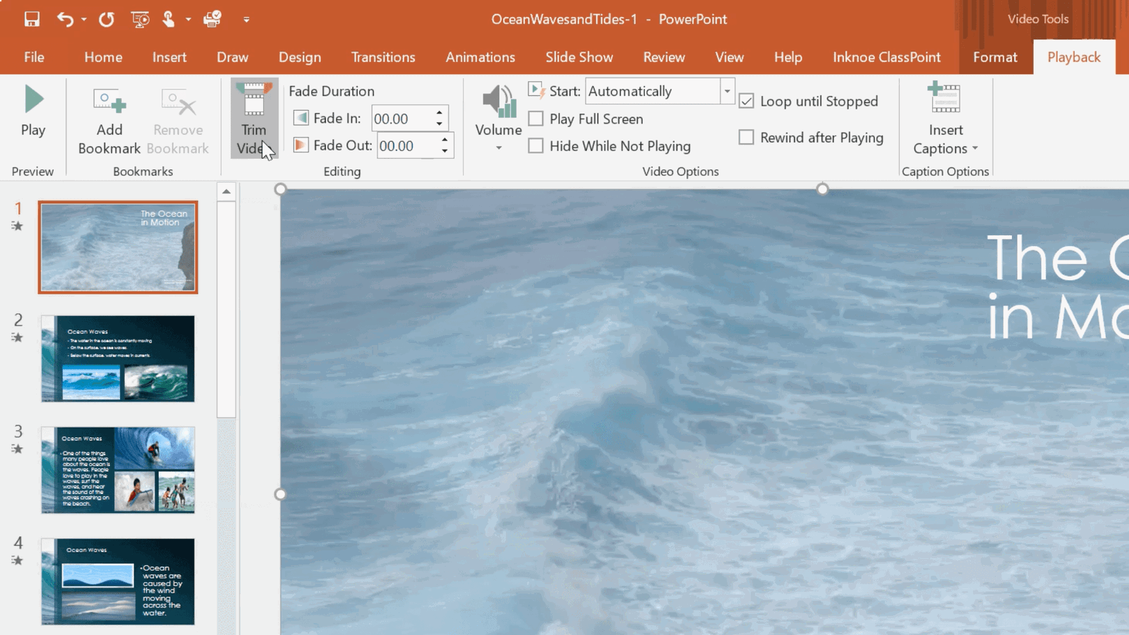Start slideshow from beginning via Quick Access Toolbar

[x=139, y=19]
